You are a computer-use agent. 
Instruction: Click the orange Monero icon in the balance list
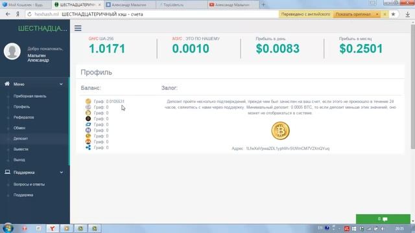coord(88,142)
